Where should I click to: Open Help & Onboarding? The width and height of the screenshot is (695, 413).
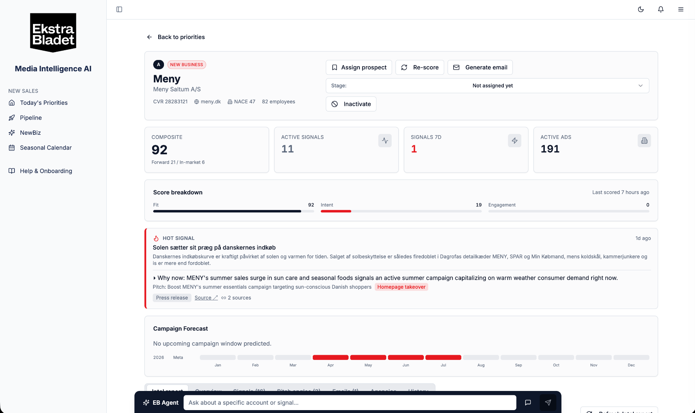click(46, 171)
